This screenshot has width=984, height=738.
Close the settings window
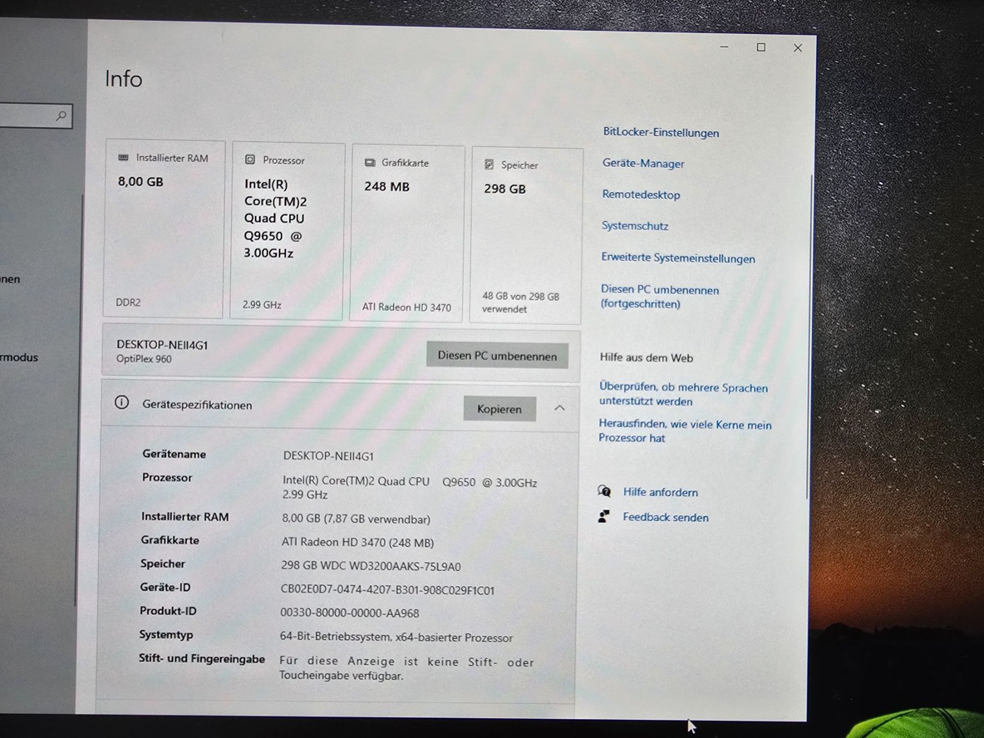coord(798,48)
